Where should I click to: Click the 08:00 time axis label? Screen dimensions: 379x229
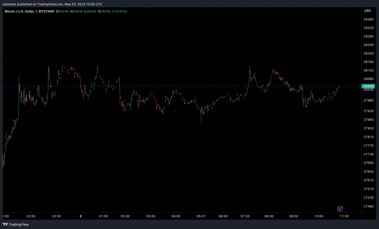[269, 216]
